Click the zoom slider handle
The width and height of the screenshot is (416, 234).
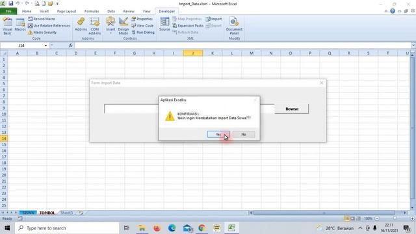[x=395, y=218]
